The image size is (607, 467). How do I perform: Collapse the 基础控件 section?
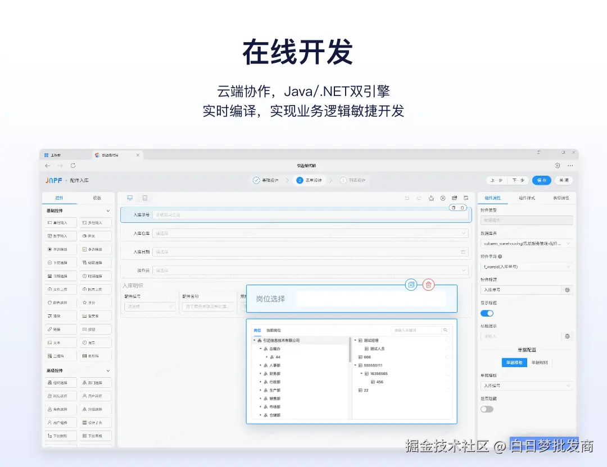[108, 210]
